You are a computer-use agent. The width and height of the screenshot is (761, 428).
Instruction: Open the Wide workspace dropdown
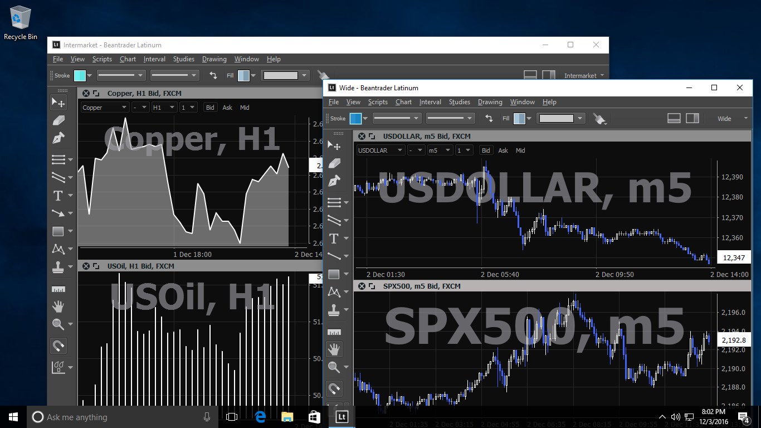[x=733, y=118]
